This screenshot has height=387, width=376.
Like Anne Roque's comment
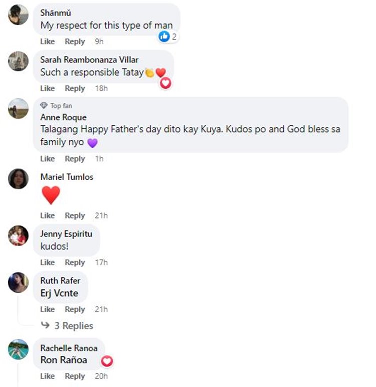[x=47, y=159]
